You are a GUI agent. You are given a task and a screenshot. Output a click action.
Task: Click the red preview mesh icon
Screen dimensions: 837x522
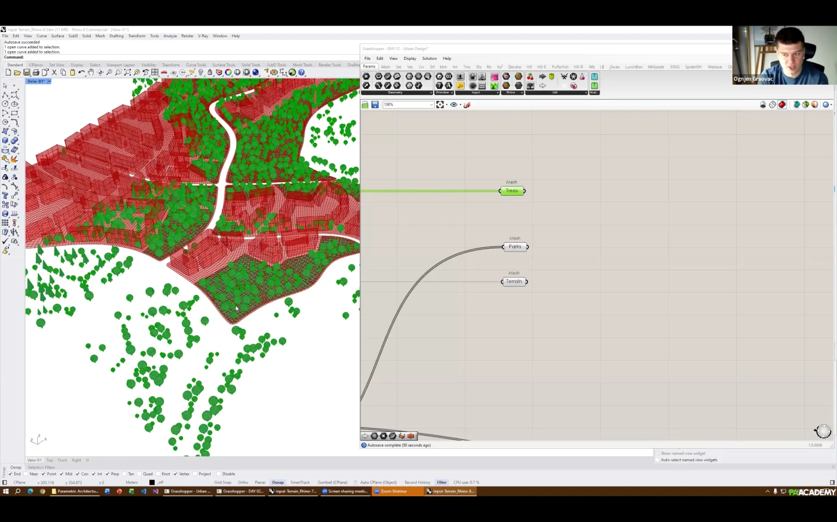[782, 105]
